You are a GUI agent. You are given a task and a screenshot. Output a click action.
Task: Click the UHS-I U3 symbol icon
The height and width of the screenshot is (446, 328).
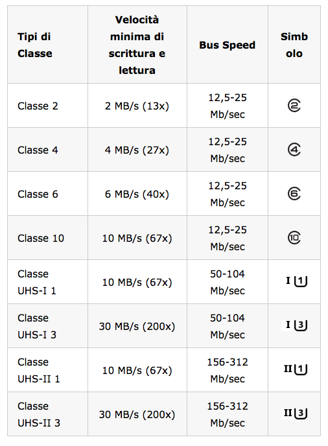tap(295, 325)
